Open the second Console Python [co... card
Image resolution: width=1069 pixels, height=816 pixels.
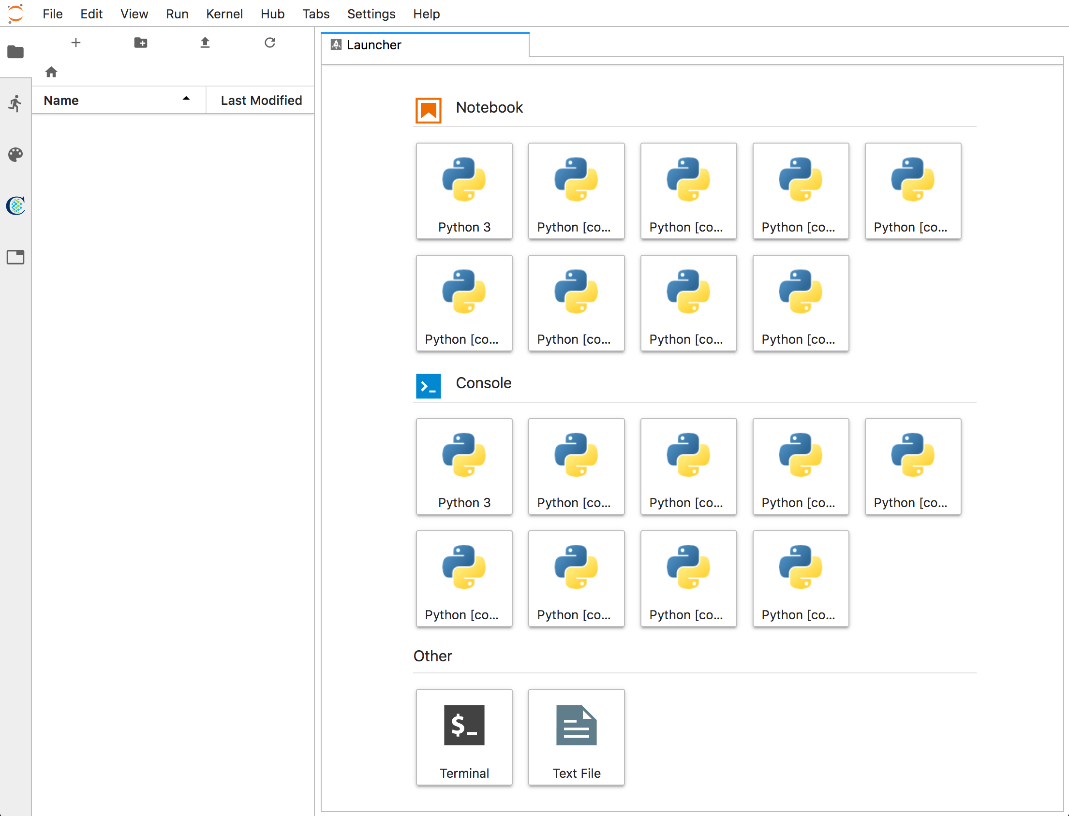tap(576, 466)
